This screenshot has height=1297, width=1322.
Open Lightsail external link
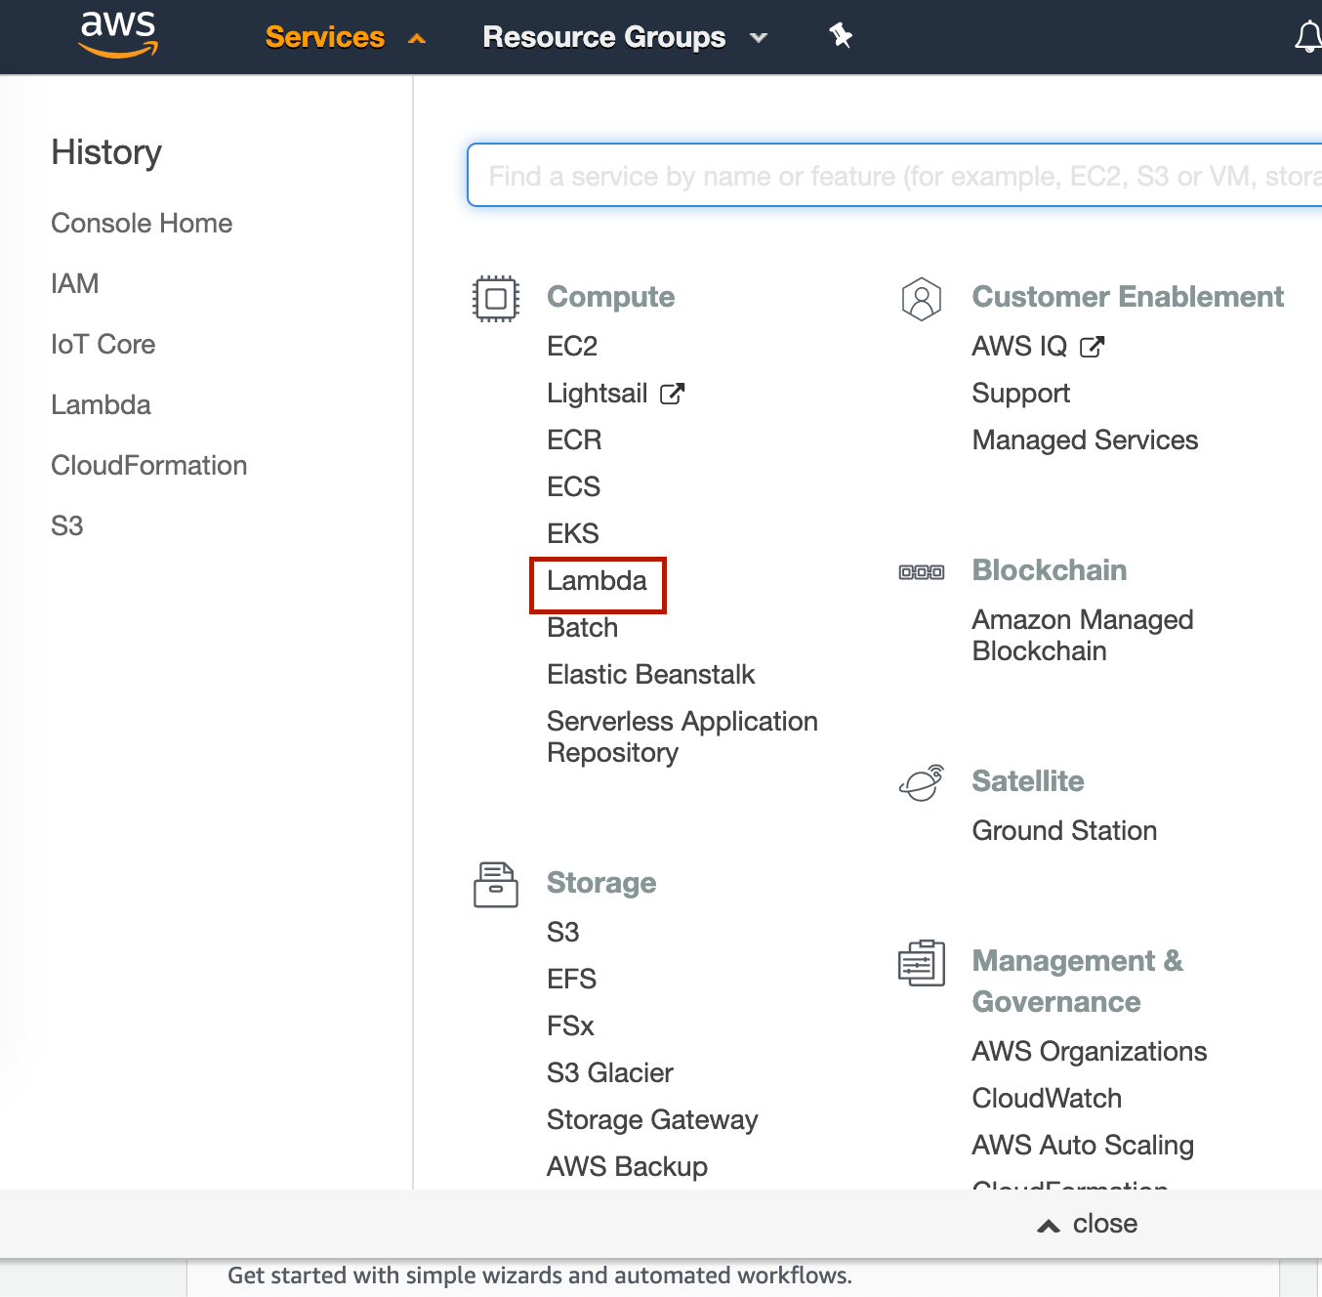tap(615, 394)
